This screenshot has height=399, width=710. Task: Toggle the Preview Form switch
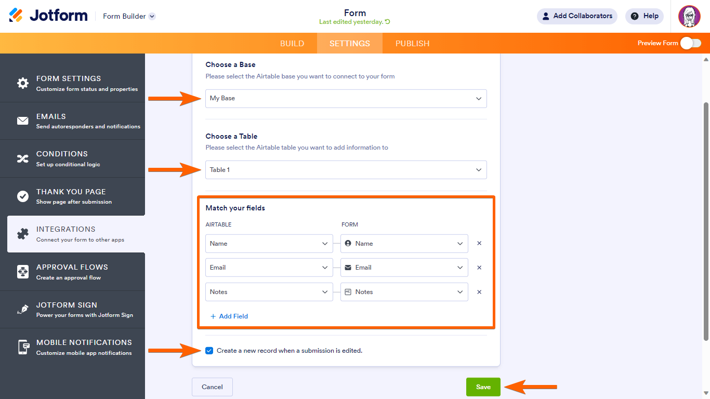point(691,43)
